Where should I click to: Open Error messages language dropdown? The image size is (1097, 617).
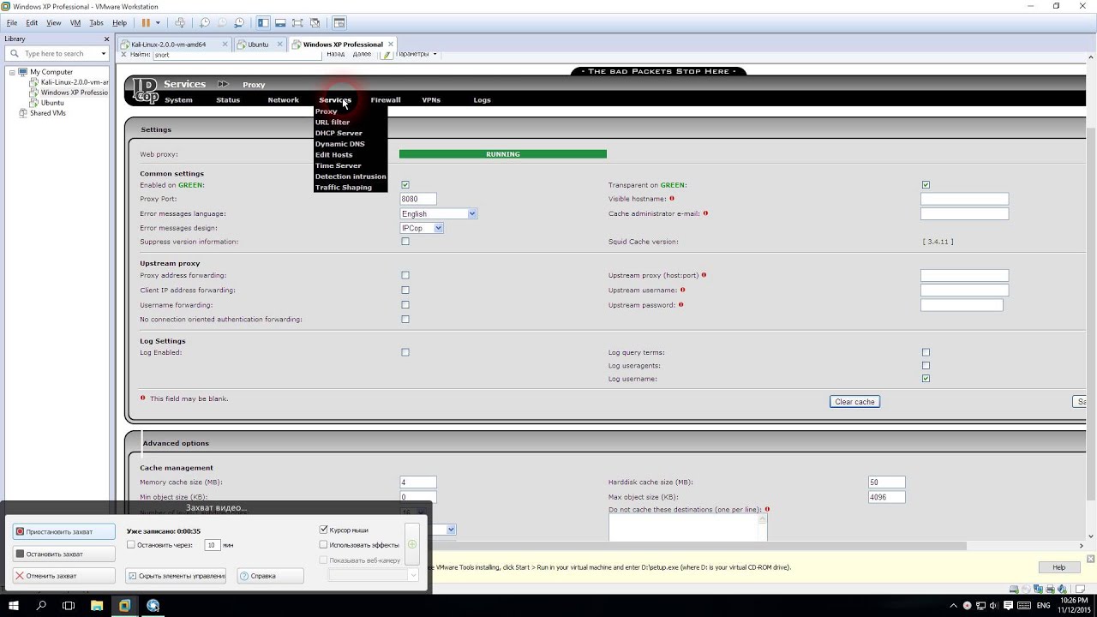tap(438, 213)
